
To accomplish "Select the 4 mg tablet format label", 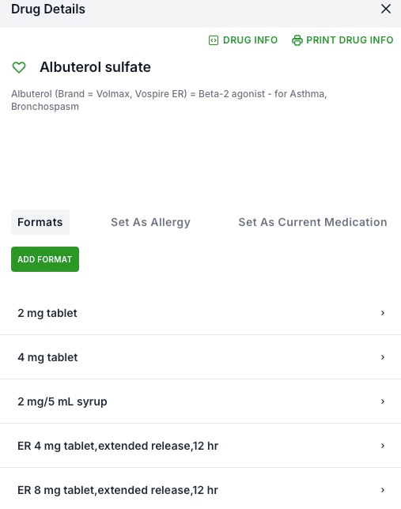I will coord(47,357).
